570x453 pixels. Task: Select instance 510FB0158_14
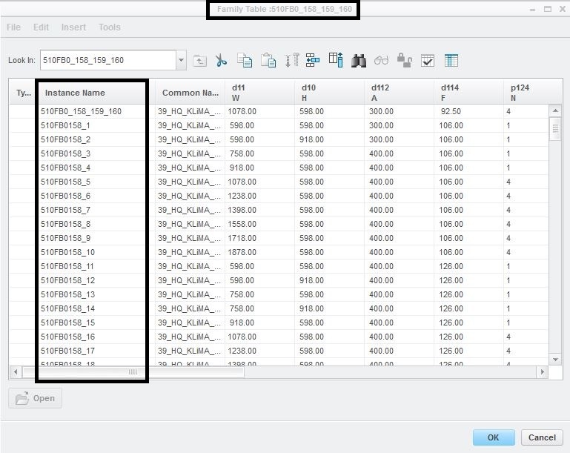tap(67, 308)
